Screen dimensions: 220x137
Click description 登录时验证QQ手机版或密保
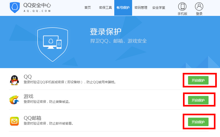pos(70,82)
